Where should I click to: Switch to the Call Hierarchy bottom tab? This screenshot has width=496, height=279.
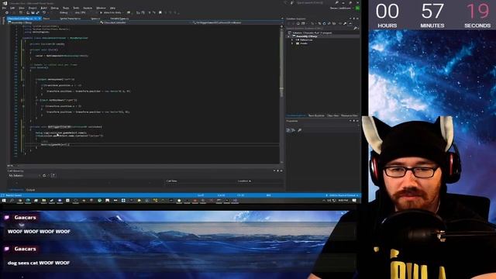tap(15, 190)
